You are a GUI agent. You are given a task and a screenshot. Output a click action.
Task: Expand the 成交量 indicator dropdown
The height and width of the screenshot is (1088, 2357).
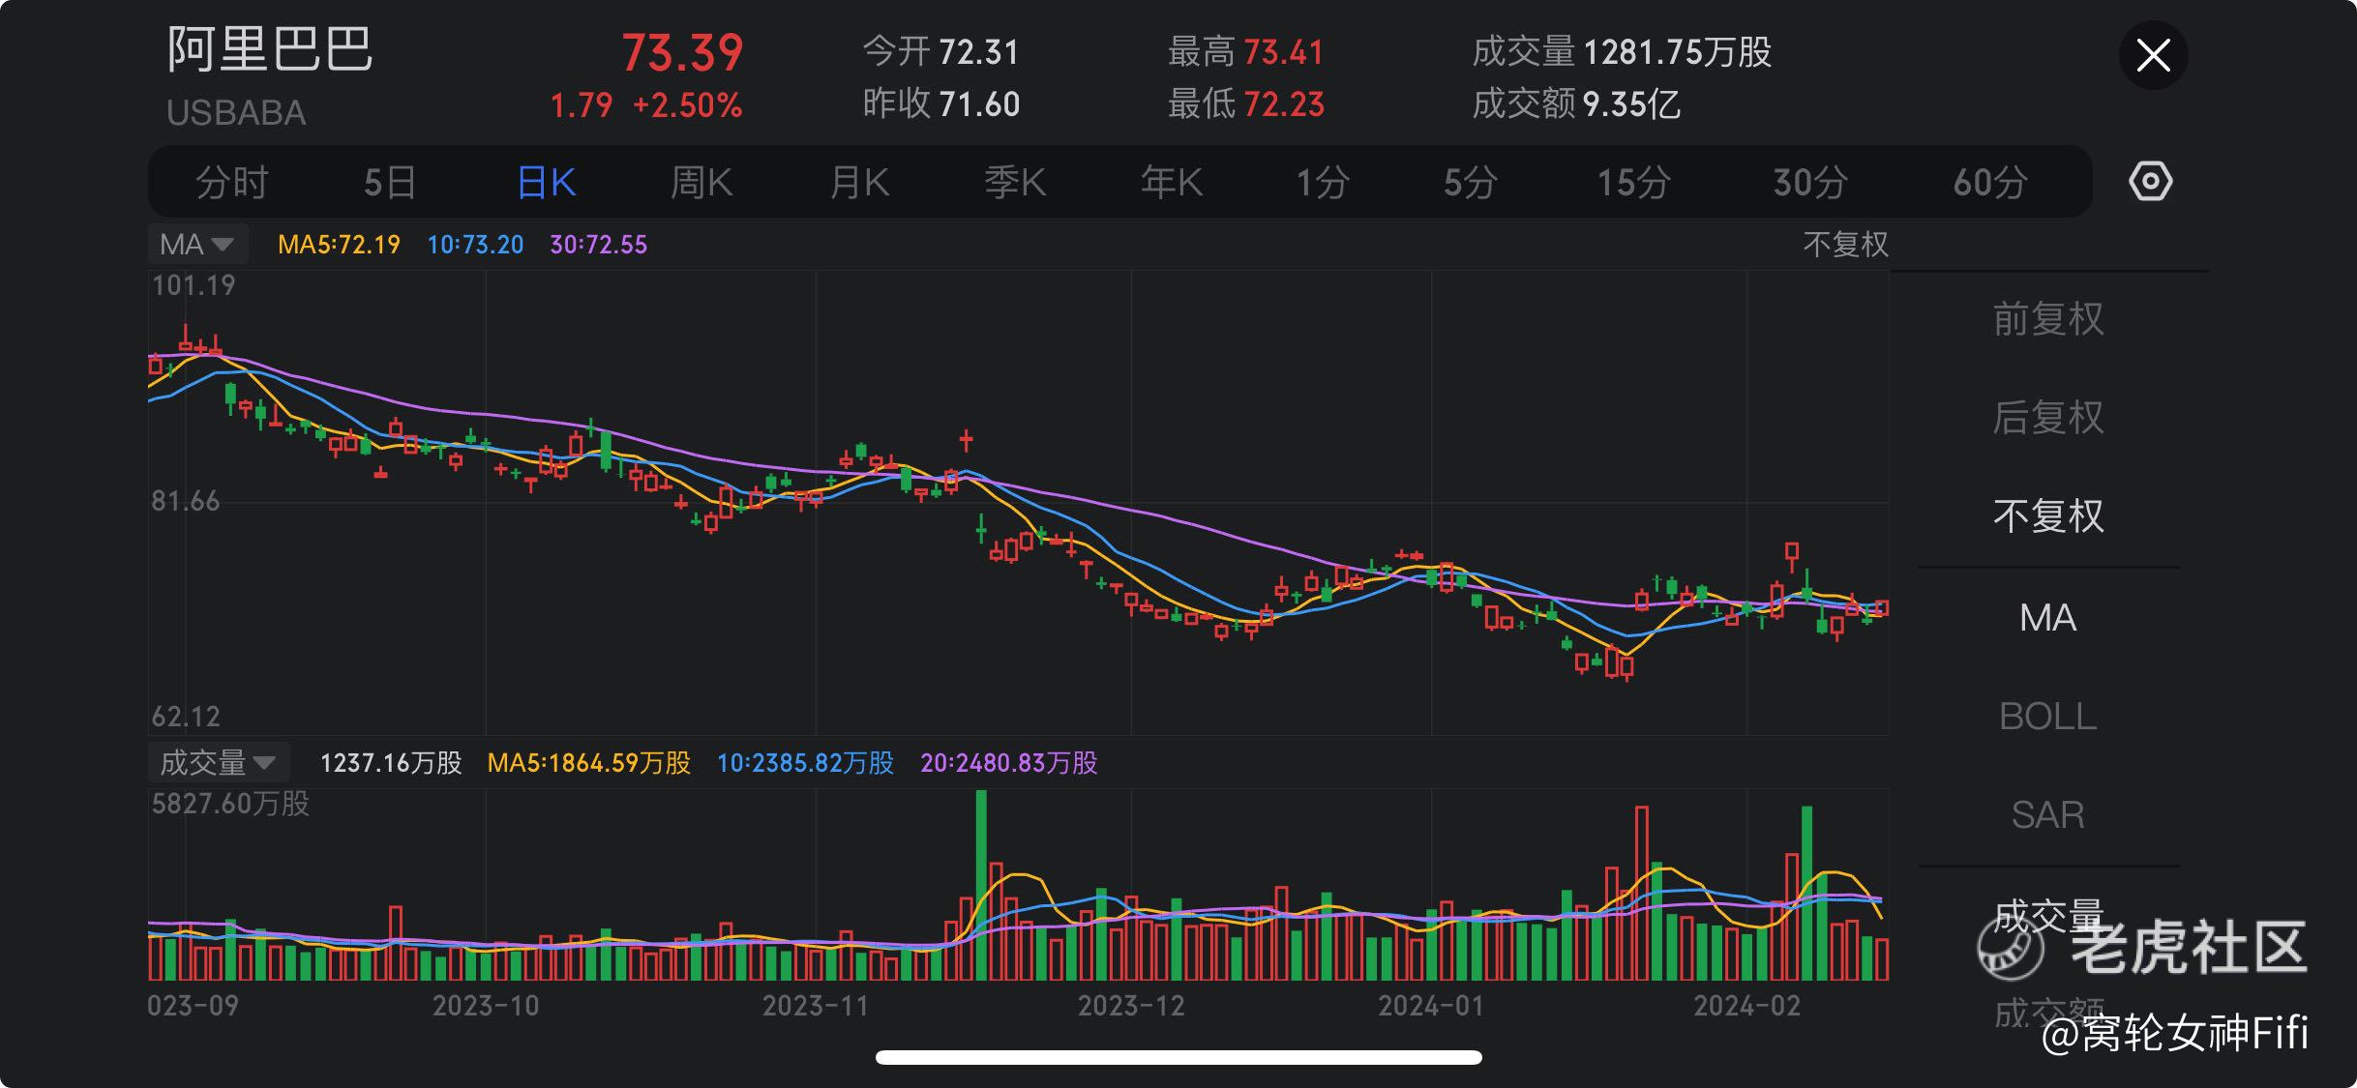(218, 763)
